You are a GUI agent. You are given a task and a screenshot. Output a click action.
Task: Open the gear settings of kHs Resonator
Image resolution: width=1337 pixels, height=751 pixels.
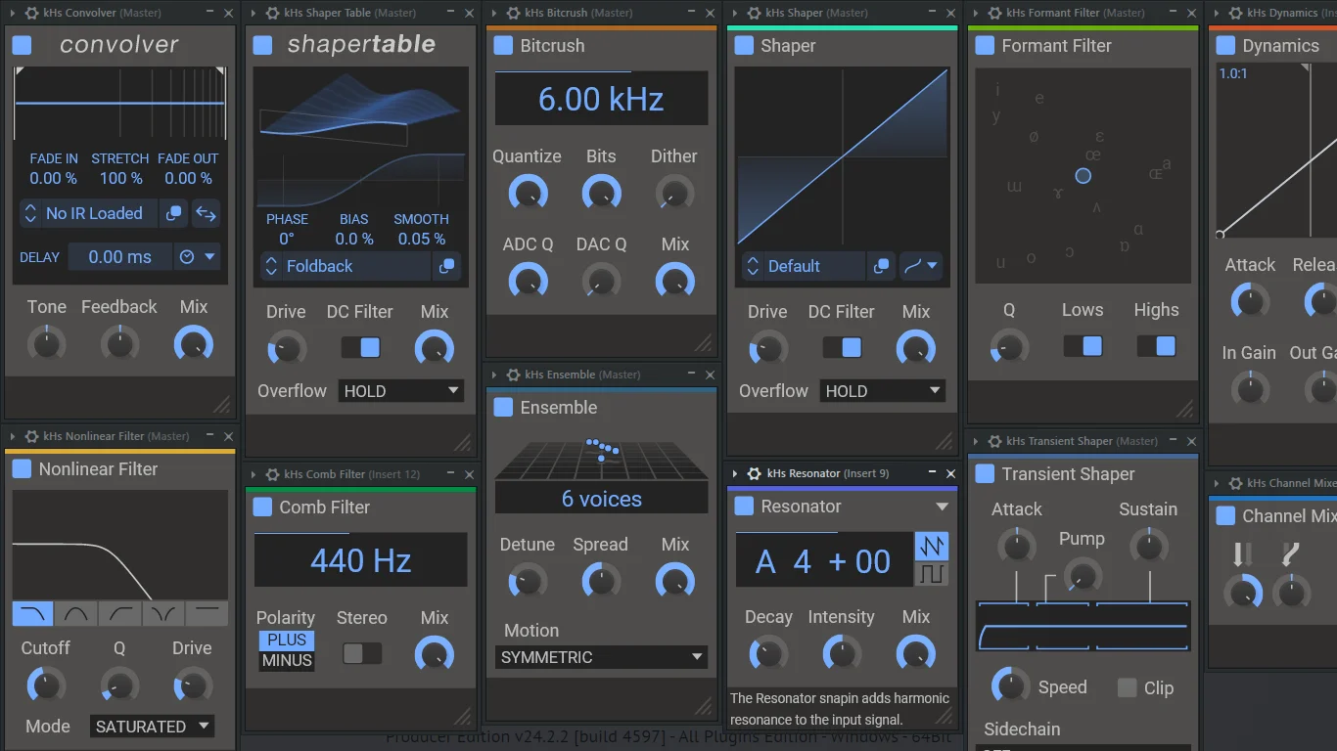[x=754, y=473]
